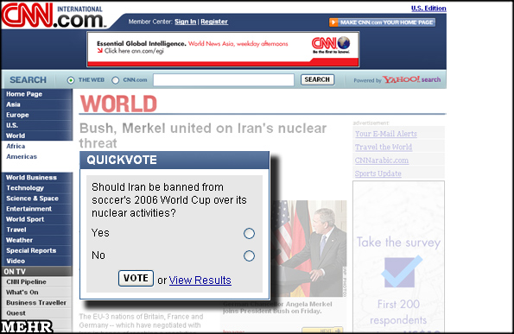
Task: Choose the CNN.com search option
Action: tap(115, 80)
